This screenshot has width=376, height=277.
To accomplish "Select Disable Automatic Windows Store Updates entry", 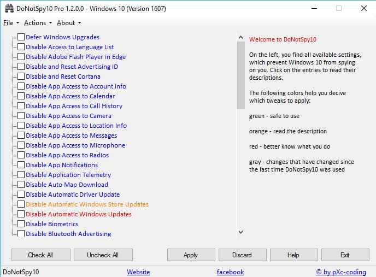I will [x=87, y=204].
